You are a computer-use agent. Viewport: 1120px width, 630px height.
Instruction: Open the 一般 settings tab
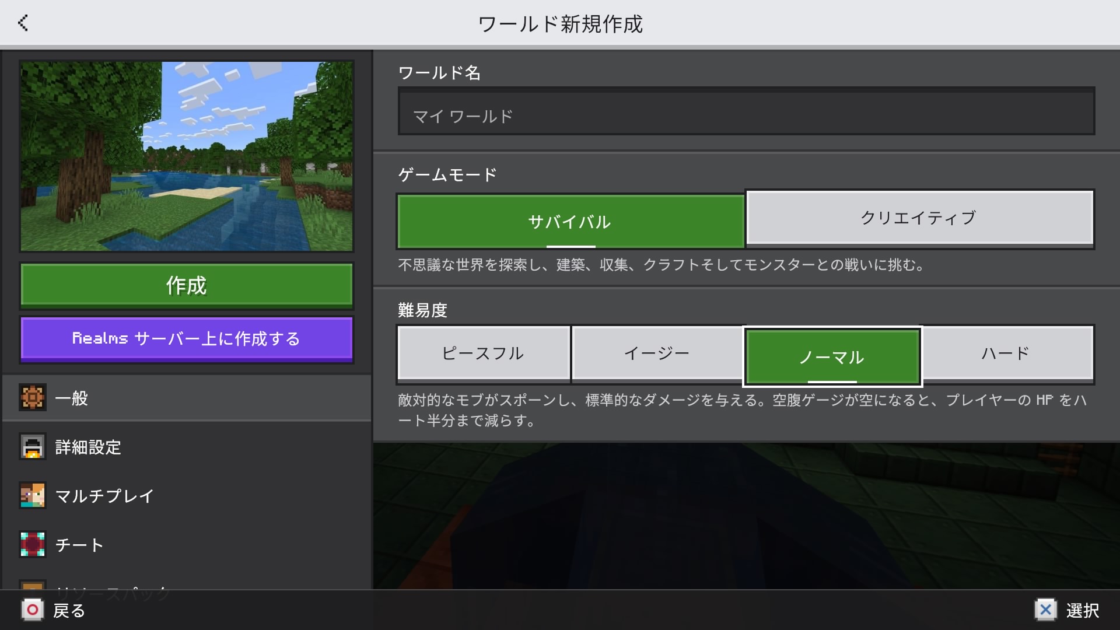[187, 398]
